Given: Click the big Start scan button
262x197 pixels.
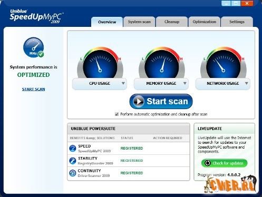Looking at the screenshot, I should pyautogui.click(x=161, y=101).
